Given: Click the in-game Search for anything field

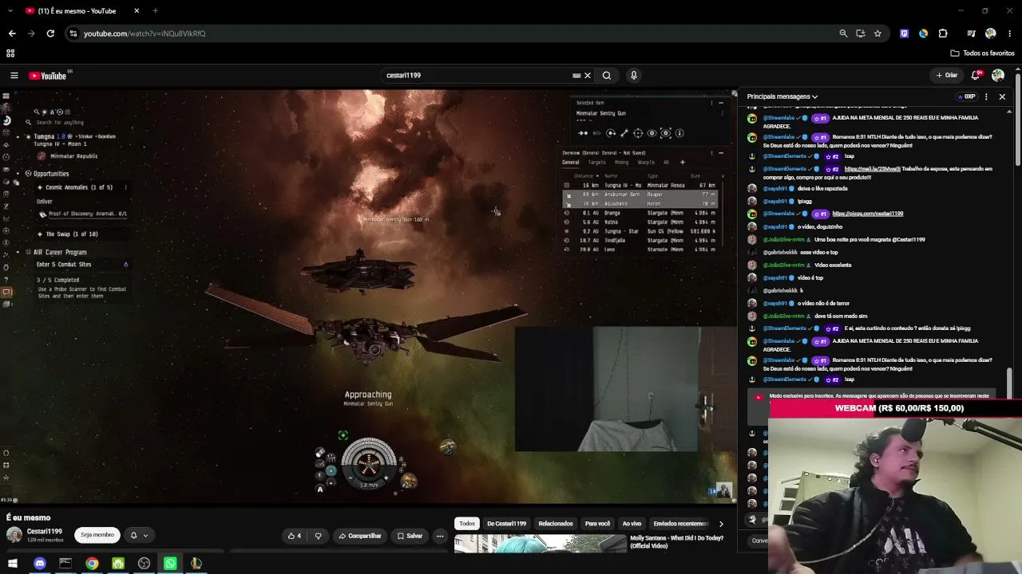Looking at the screenshot, I should [x=60, y=123].
